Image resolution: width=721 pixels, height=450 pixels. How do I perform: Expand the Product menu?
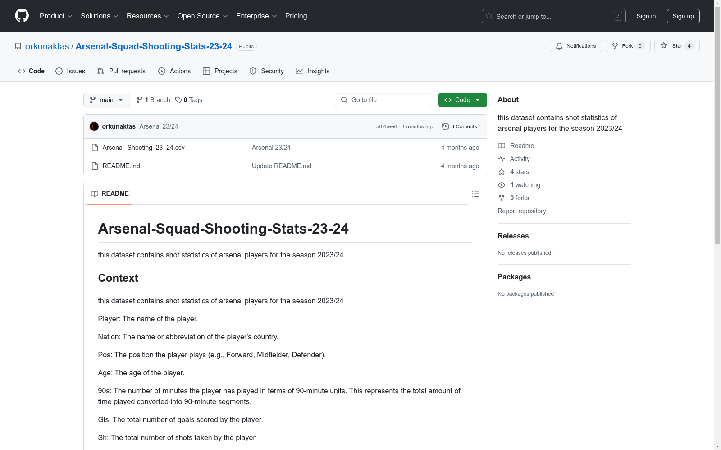click(56, 16)
